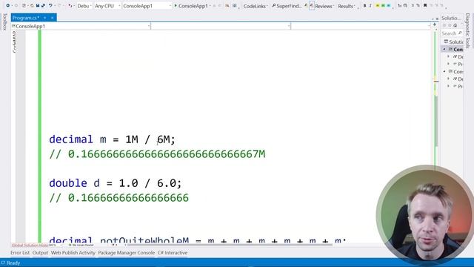Image resolution: width=474 pixels, height=267 pixels.
Task: Open the Error List tab
Action: (x=20, y=253)
